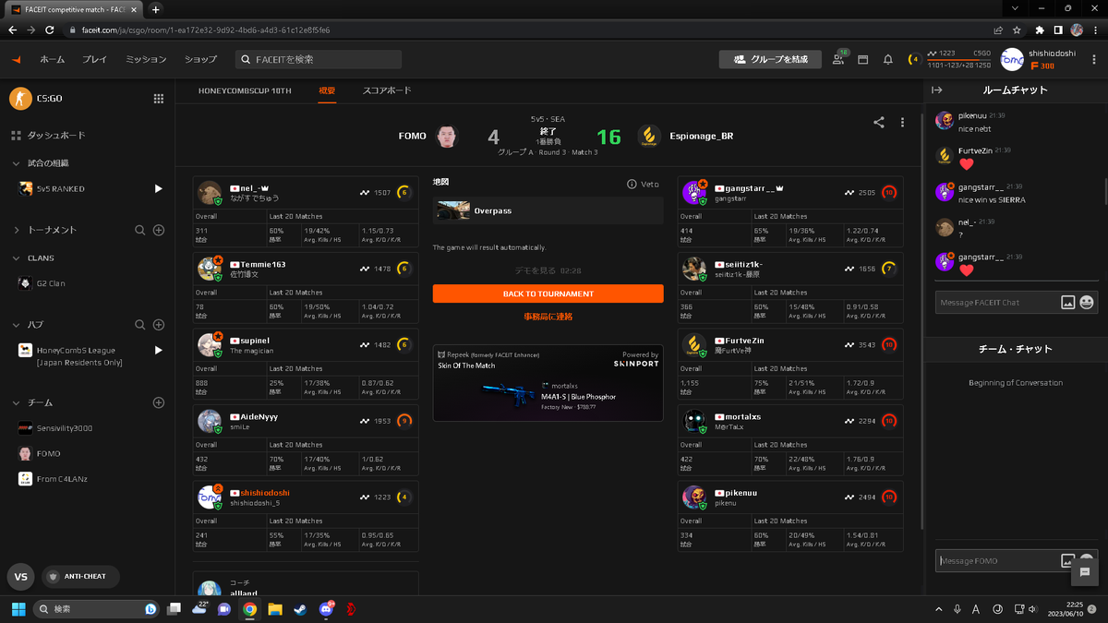Open Steam from the taskbar

click(x=300, y=609)
